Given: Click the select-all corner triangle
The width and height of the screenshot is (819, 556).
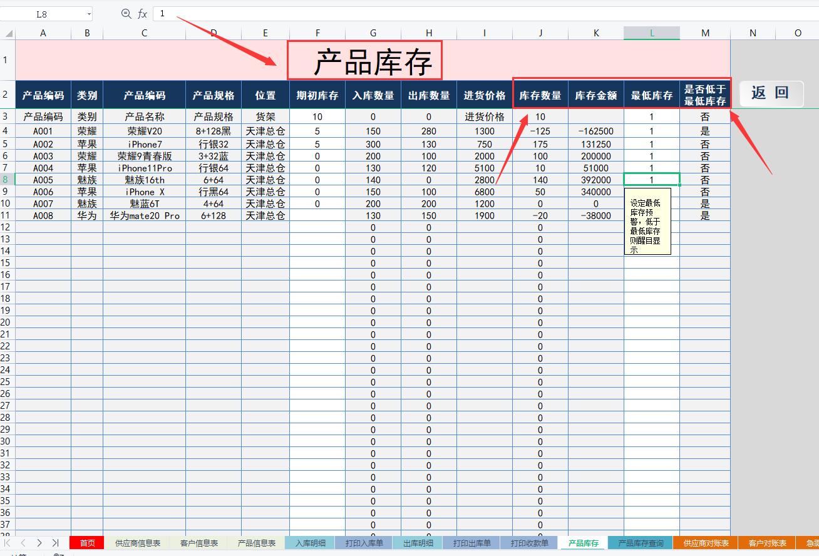Looking at the screenshot, I should coord(8,33).
